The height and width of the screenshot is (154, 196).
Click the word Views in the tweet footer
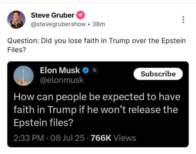(125, 138)
